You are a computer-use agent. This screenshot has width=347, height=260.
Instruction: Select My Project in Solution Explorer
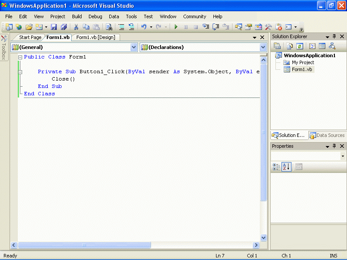click(303, 62)
